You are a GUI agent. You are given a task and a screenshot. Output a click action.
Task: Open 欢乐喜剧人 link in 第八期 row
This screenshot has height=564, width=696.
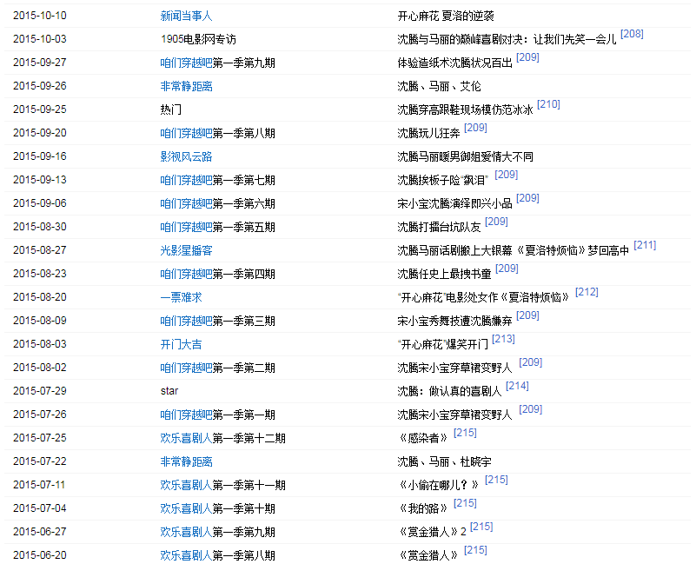pyautogui.click(x=186, y=555)
